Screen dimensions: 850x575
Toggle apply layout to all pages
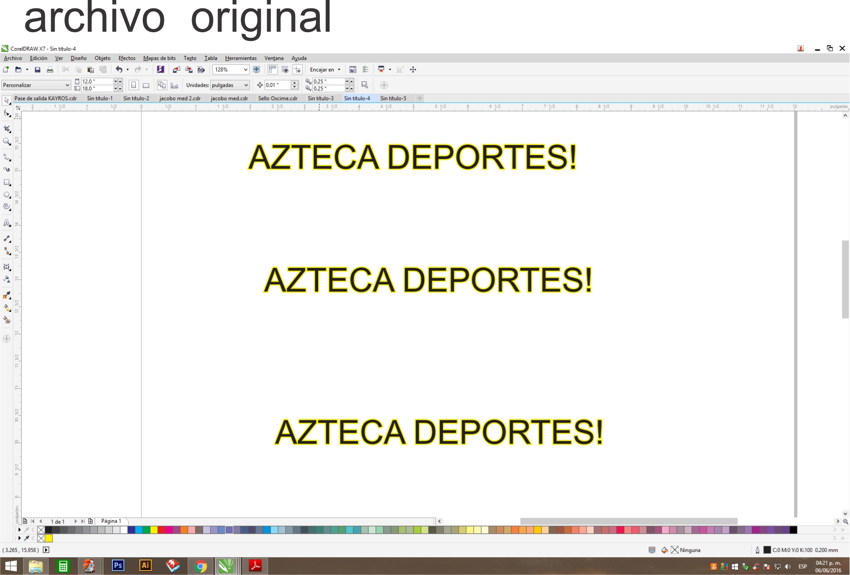tap(162, 85)
